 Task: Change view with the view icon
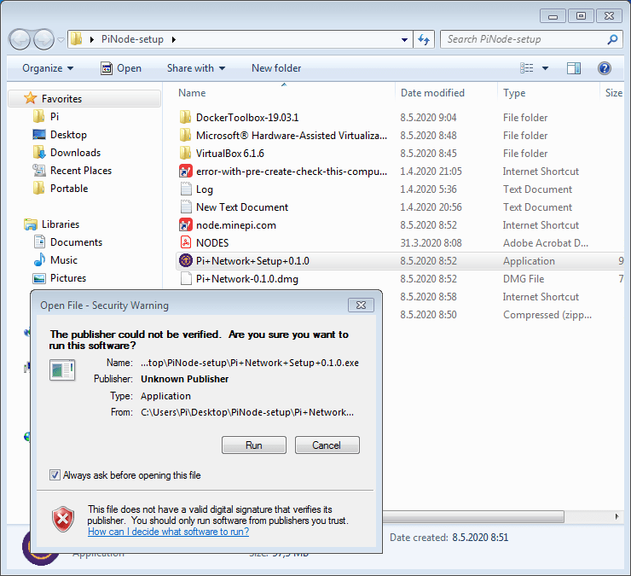(x=527, y=68)
